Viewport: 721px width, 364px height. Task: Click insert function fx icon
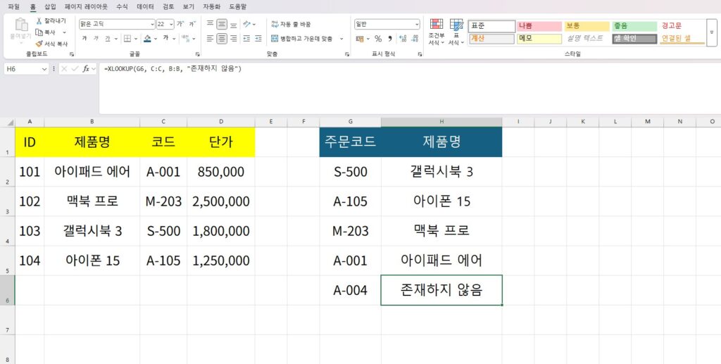[x=86, y=69]
